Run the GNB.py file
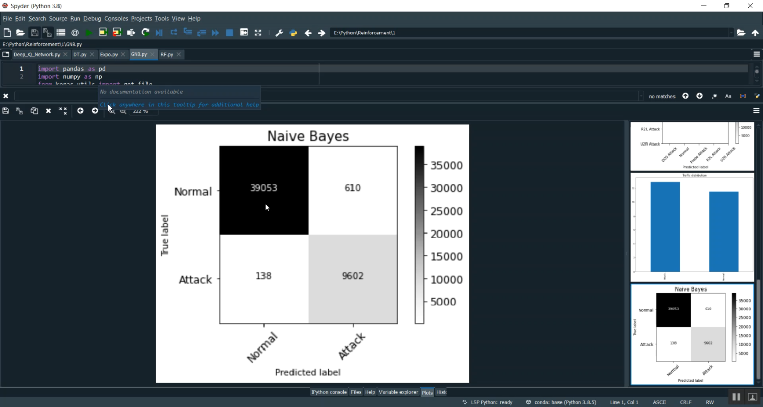Screen dimensions: 763x407 point(88,32)
